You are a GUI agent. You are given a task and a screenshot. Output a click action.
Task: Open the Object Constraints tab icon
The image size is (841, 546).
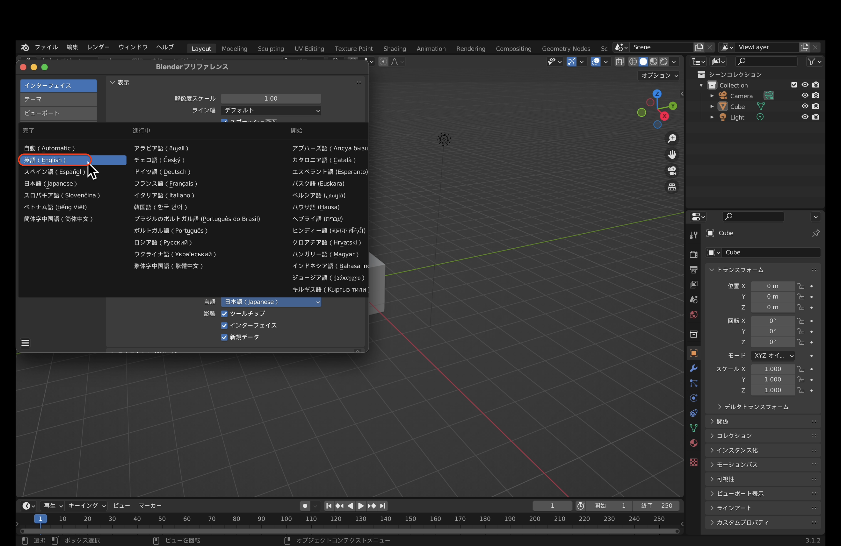(x=693, y=413)
